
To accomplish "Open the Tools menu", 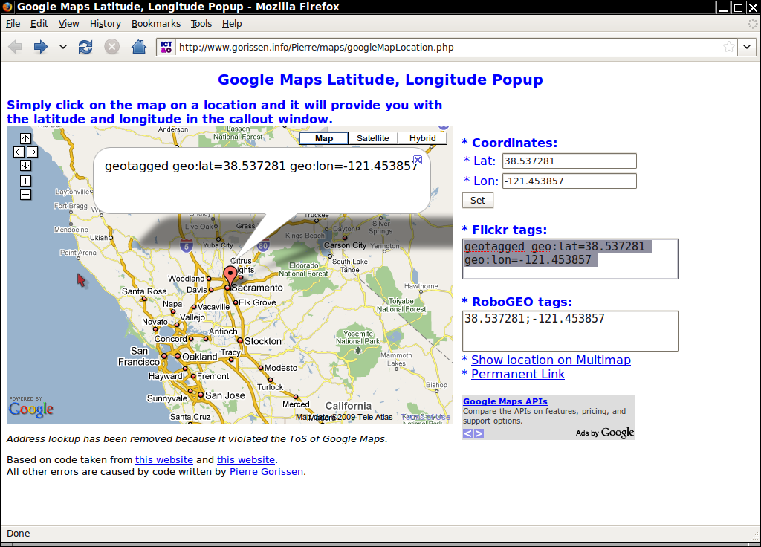I will [201, 24].
